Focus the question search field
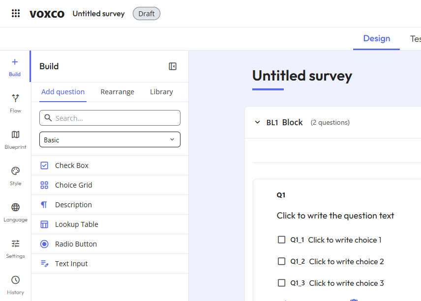Viewport: 421px width, 301px height. tap(110, 118)
